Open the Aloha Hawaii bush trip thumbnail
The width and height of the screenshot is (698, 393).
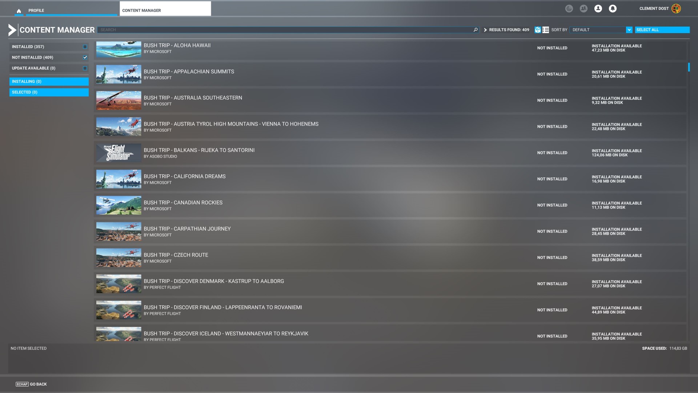tap(119, 49)
